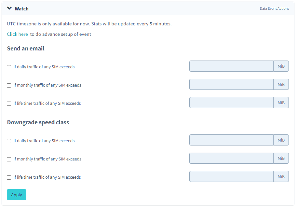
Task: Click the 'If monthly traffic' email label
Action: click(47, 85)
